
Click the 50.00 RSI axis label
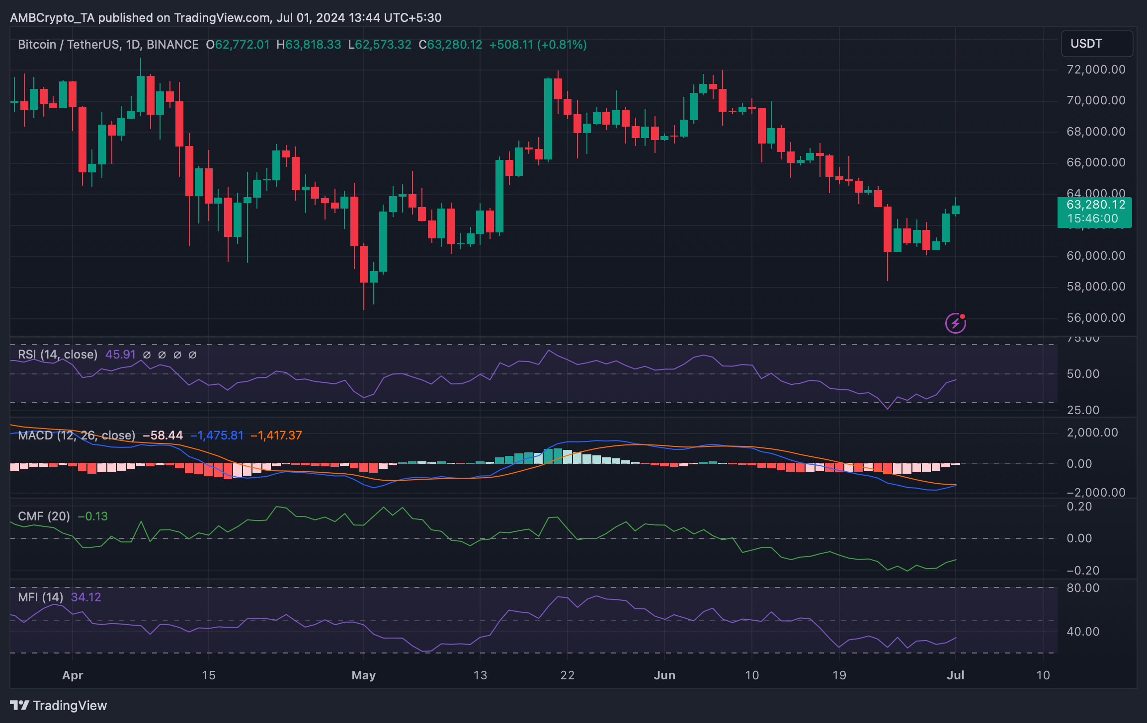point(1083,374)
